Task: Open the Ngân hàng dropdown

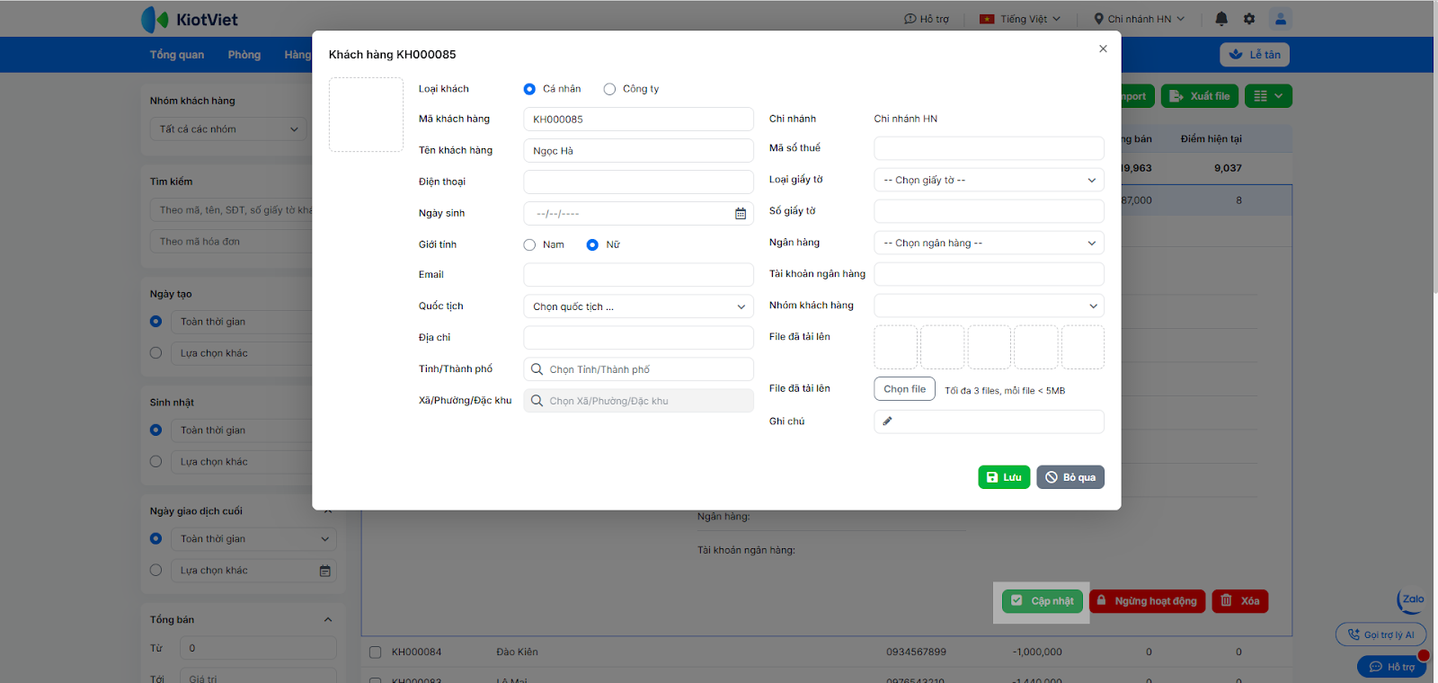Action: (x=989, y=244)
